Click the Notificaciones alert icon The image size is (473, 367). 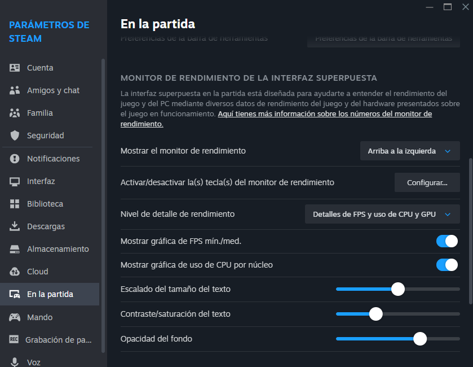click(15, 159)
